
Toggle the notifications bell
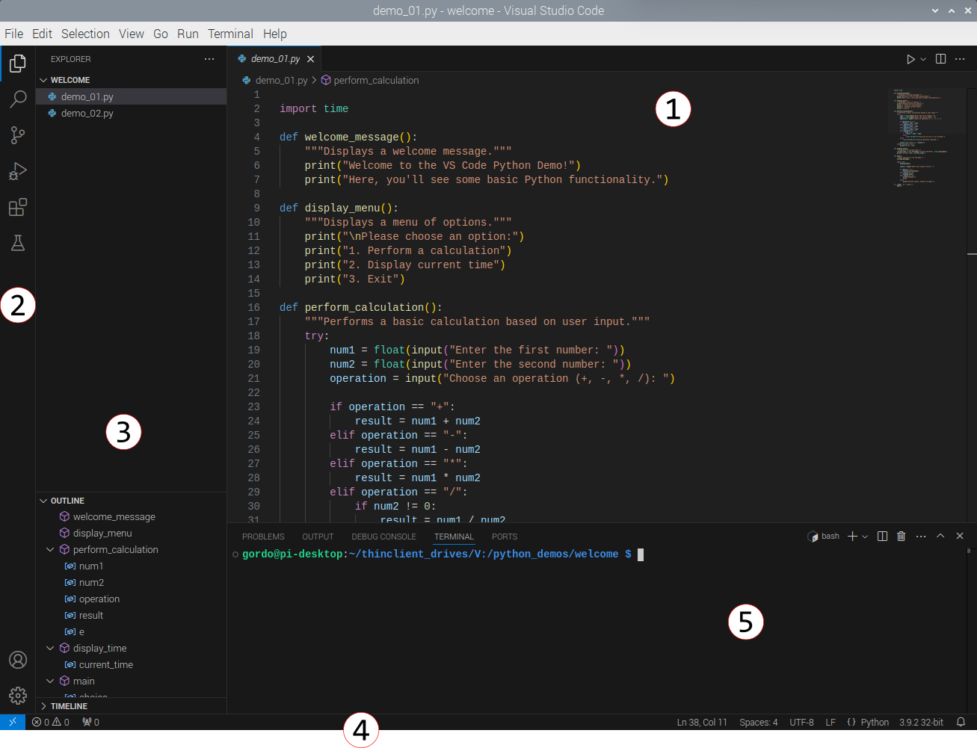tap(961, 722)
